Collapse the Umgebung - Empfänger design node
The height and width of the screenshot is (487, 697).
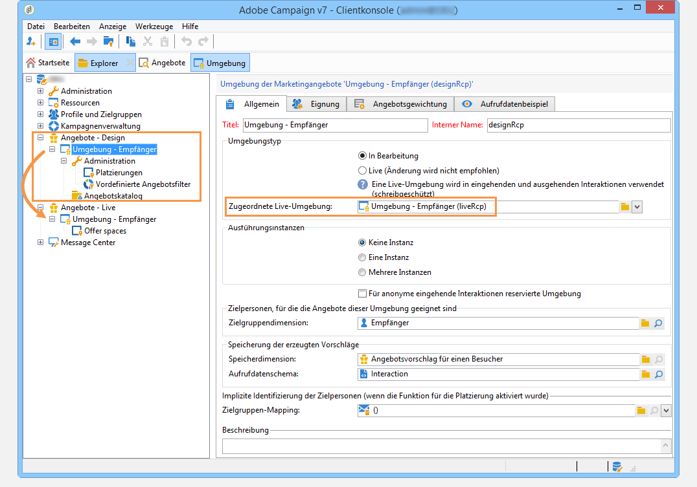pyautogui.click(x=52, y=149)
